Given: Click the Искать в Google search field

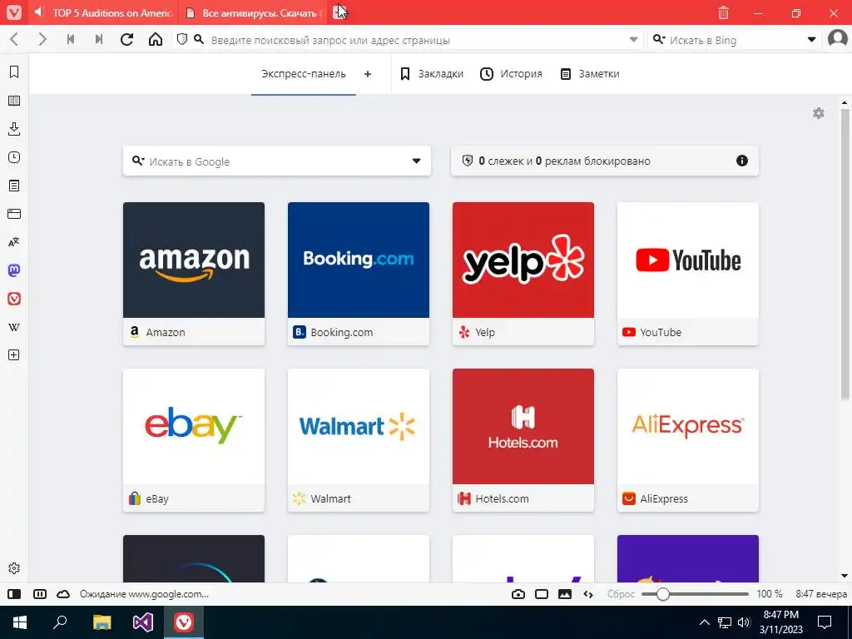Looking at the screenshot, I should pyautogui.click(x=276, y=161).
